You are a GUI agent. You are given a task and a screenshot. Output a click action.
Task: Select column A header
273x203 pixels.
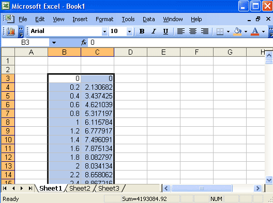pyautogui.click(x=31, y=52)
